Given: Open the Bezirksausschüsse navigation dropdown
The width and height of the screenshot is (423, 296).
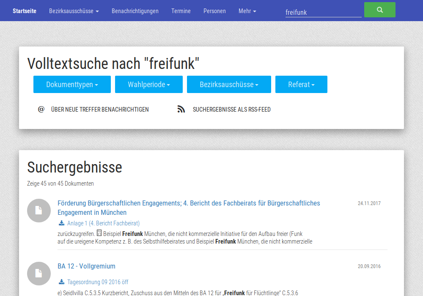Looking at the screenshot, I should (x=74, y=11).
